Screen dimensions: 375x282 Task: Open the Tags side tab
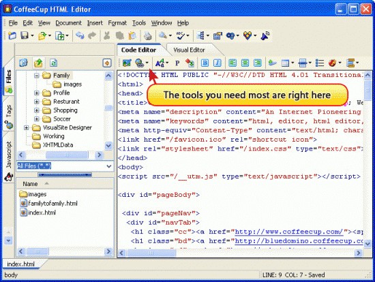[9, 115]
